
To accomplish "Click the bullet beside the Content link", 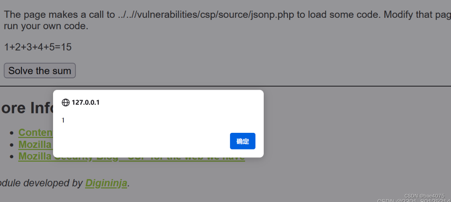I will click(x=11, y=133).
